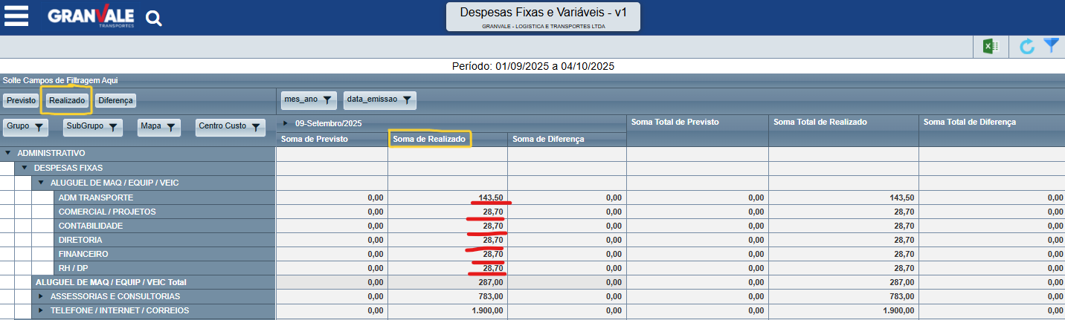Open the mes_ano filter dropdown
This screenshot has height=320, width=1065.
326,99
